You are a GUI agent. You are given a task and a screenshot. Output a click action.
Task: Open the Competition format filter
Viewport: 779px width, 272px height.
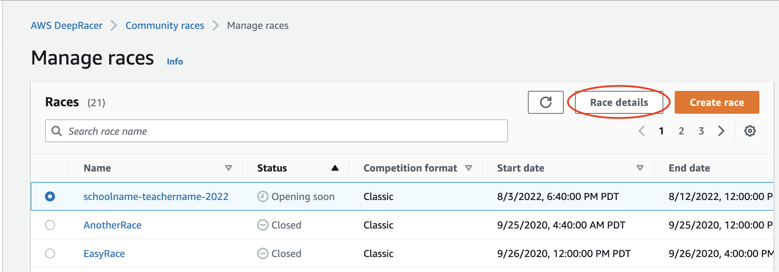470,168
